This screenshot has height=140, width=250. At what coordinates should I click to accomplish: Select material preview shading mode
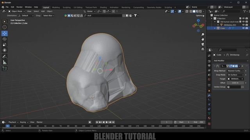(197, 11)
